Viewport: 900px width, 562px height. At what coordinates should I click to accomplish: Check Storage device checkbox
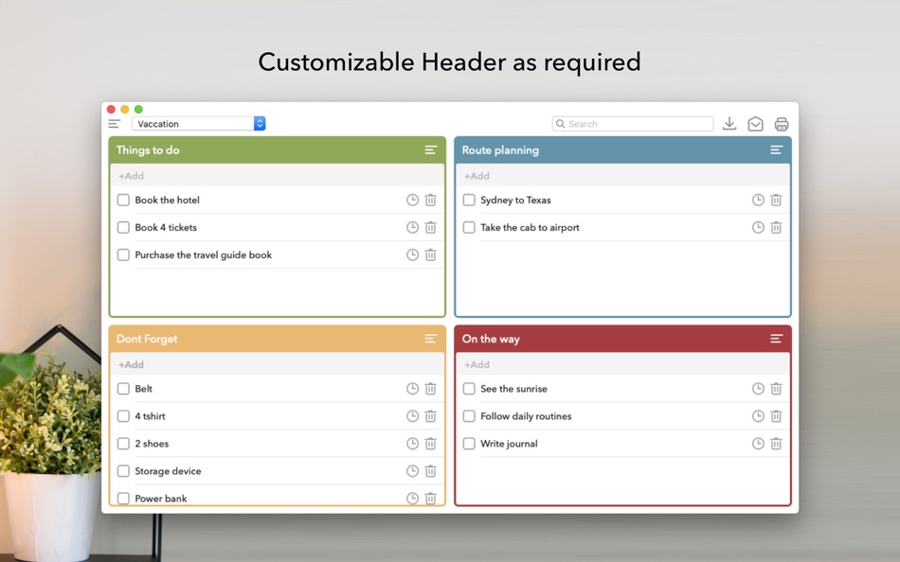pyautogui.click(x=123, y=471)
